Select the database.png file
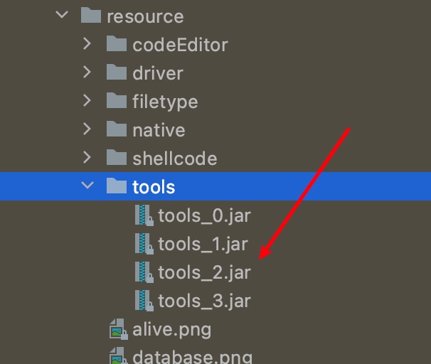Viewport: 431px width, 364px height. point(193,357)
